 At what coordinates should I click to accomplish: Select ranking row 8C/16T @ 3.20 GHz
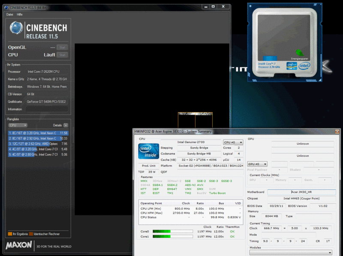38,133
